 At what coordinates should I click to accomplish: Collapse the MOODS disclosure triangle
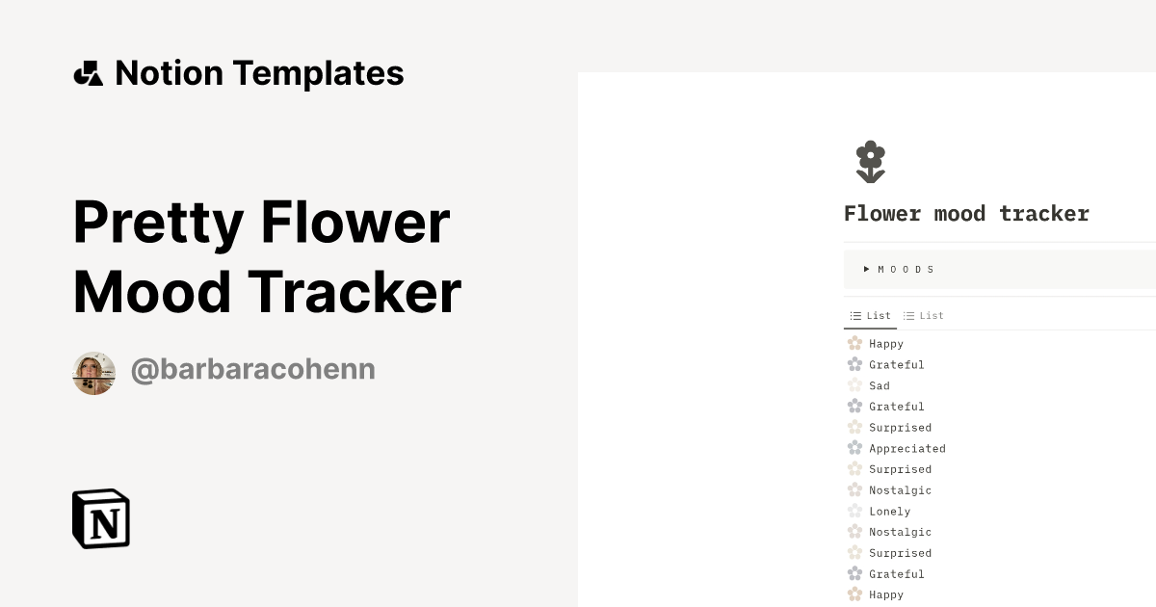click(867, 269)
